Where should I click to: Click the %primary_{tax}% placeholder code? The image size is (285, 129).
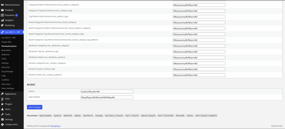tap(114, 116)
